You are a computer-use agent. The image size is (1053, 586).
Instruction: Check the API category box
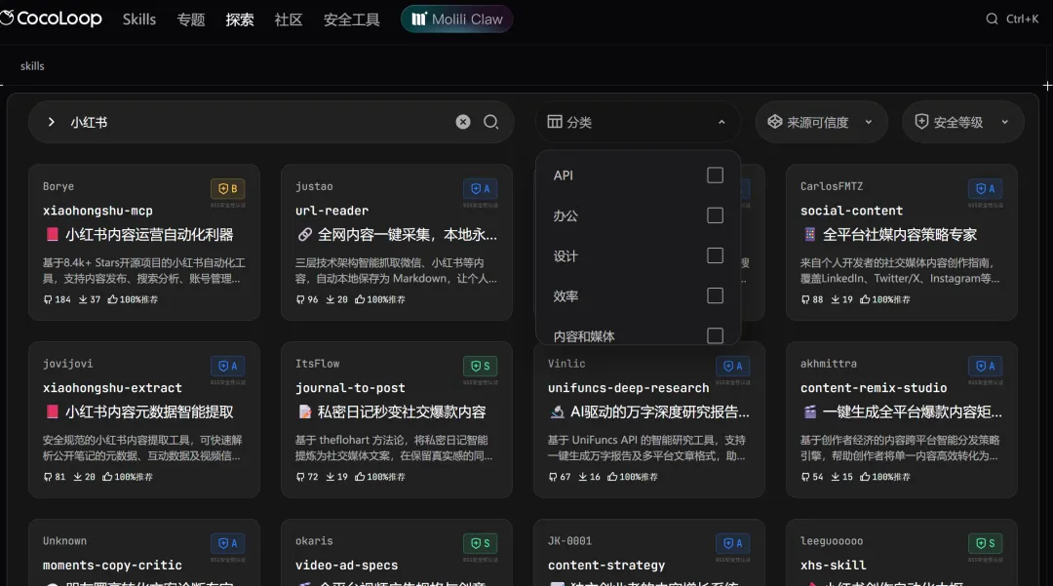716,176
